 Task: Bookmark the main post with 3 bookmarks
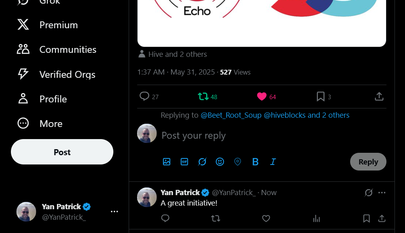point(321,96)
